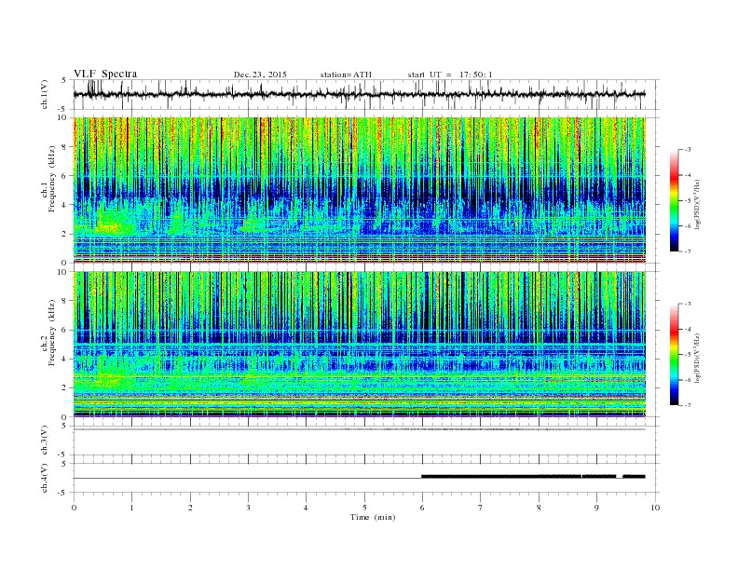Click the 'Time (min)' axis label
This screenshot has height=570, width=738.
(373, 517)
